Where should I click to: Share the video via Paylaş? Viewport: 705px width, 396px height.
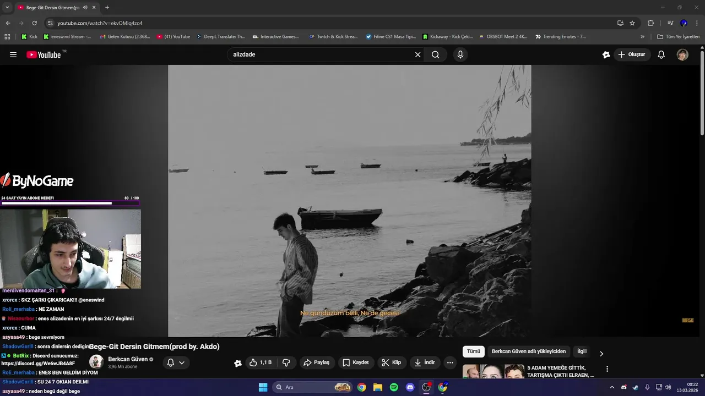[317, 362]
